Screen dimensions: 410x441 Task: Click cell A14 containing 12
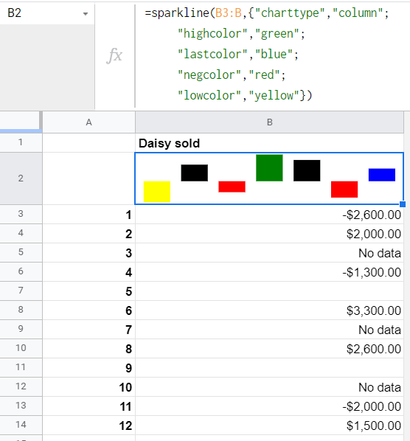pyautogui.click(x=89, y=426)
